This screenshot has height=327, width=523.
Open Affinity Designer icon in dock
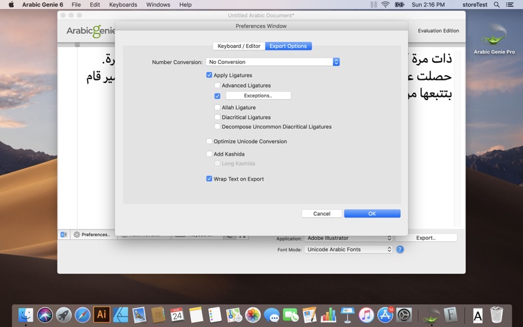(x=120, y=315)
